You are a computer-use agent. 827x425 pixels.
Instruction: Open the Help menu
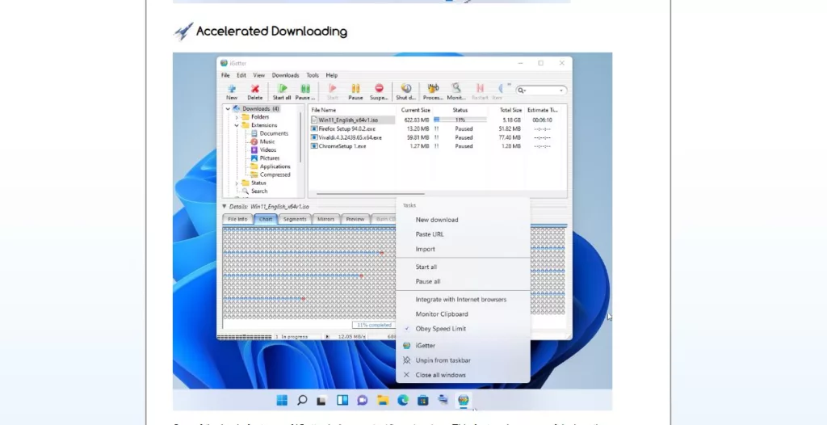(331, 75)
